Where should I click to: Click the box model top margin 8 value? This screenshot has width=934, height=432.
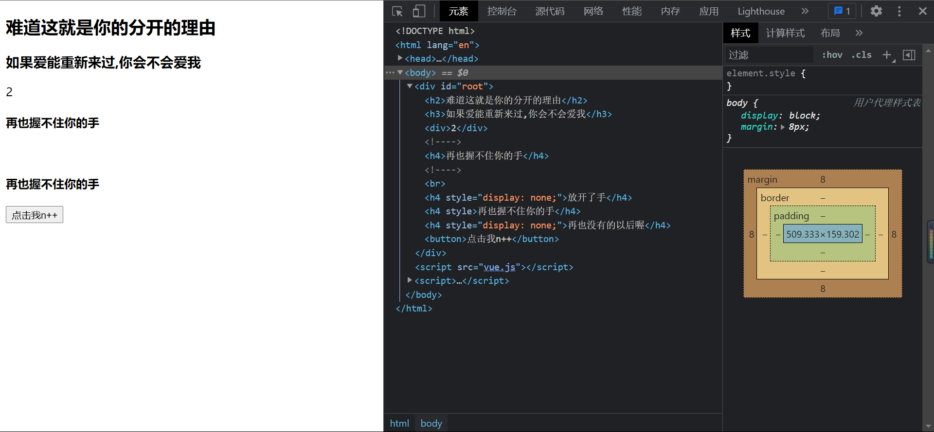click(823, 179)
